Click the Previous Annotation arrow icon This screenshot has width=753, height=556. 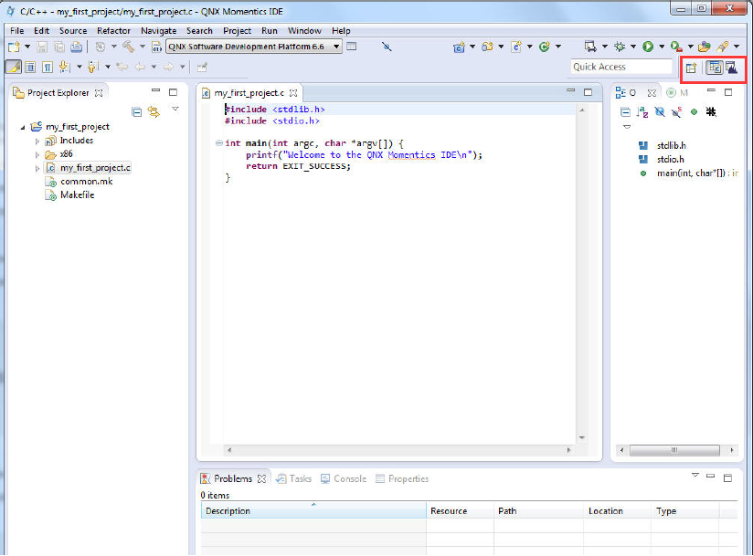point(93,68)
